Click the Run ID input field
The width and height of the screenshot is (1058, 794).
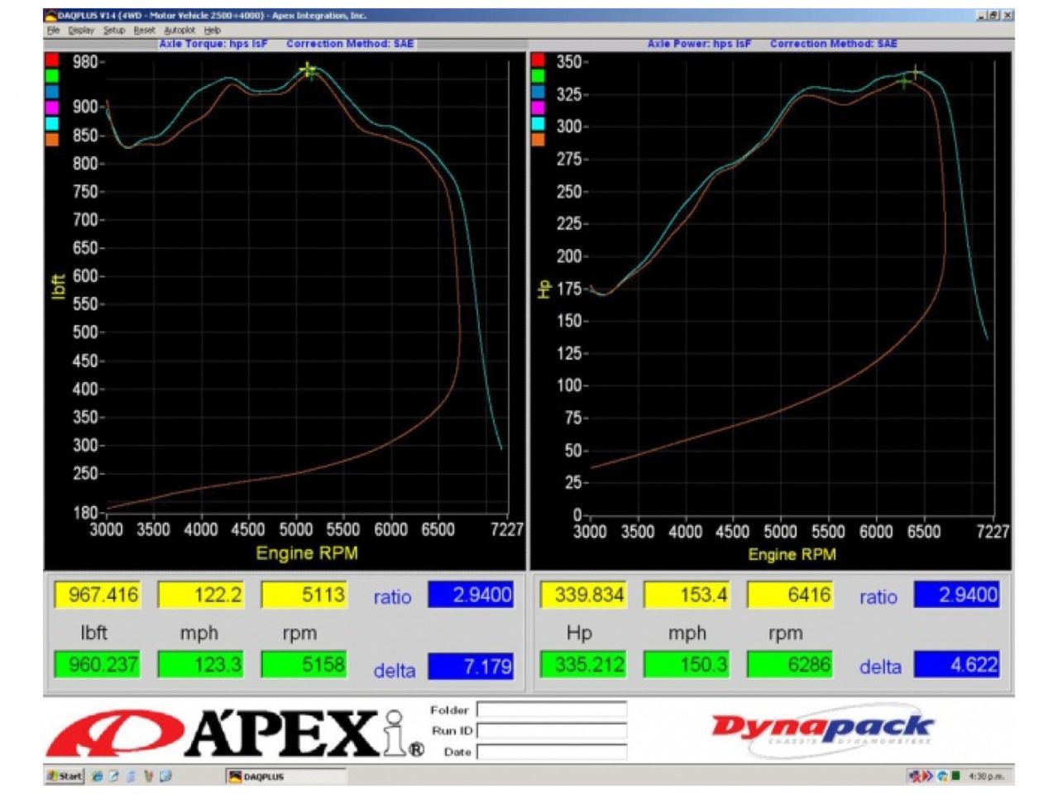[x=551, y=730]
